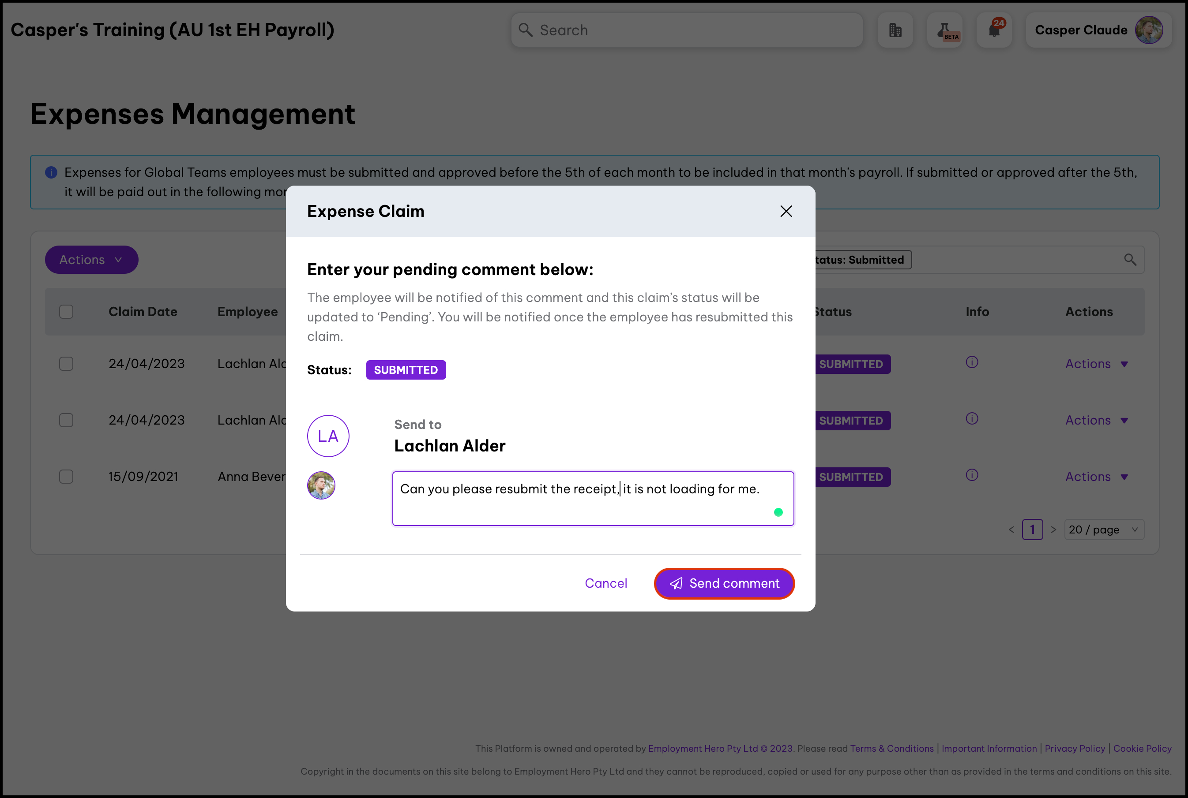
Task: Click the green dot indicator in comment box
Action: [x=778, y=512]
